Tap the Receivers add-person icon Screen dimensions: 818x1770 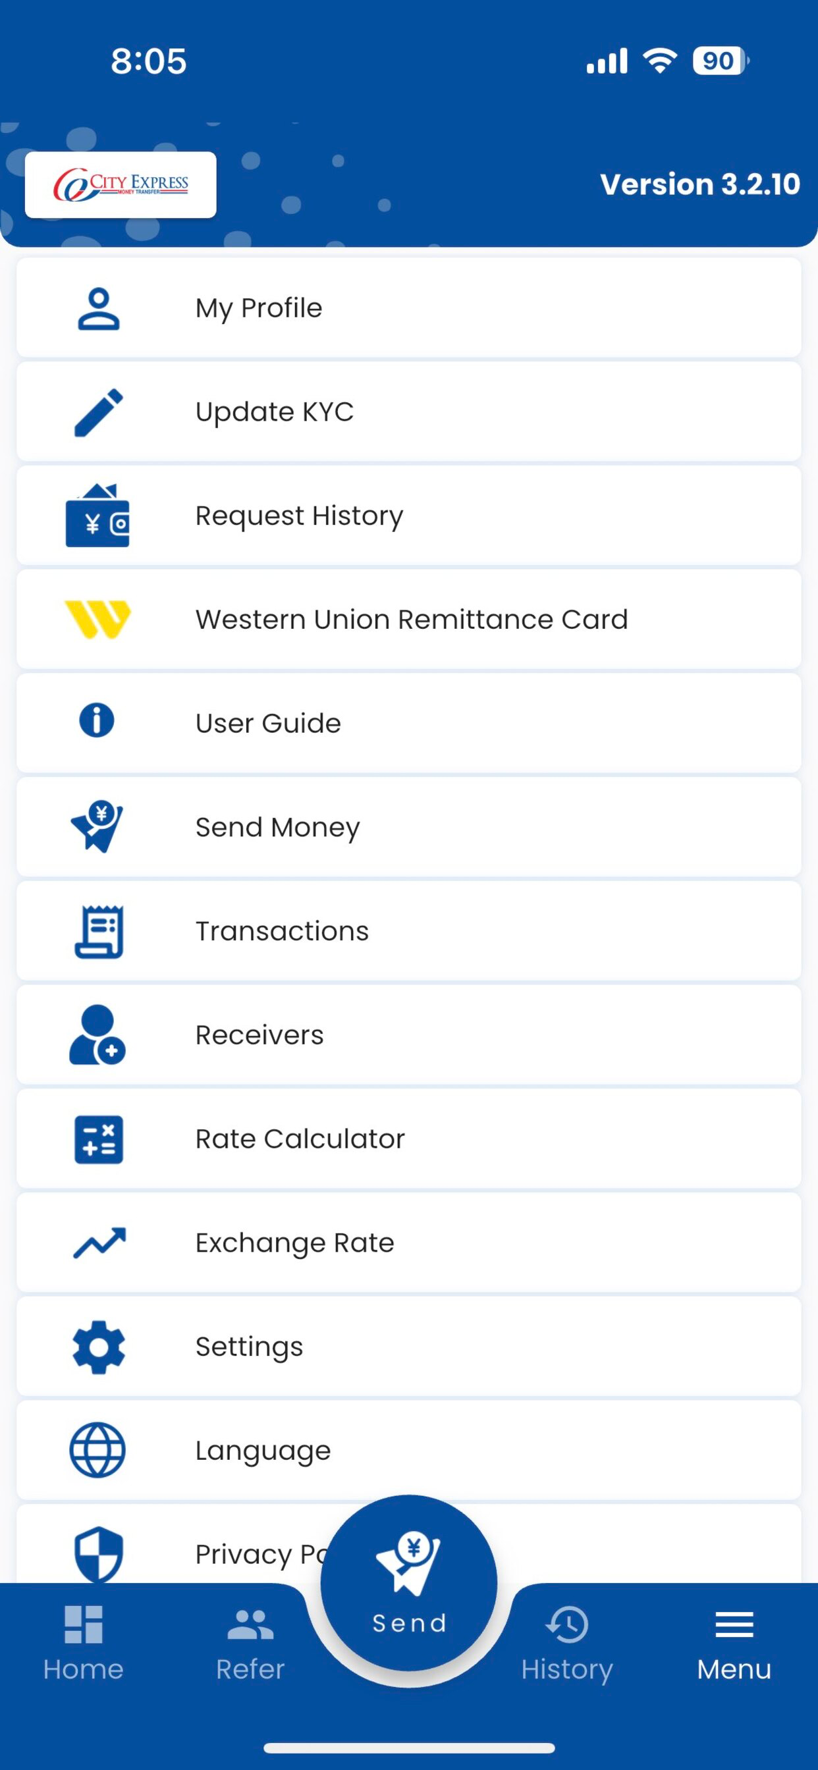pyautogui.click(x=97, y=1034)
